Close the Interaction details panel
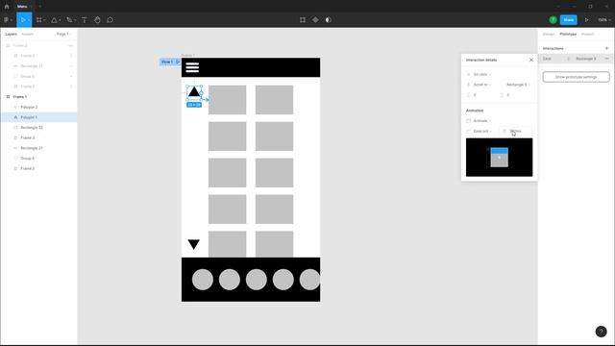Screen dimensions: 615x346 531,60
